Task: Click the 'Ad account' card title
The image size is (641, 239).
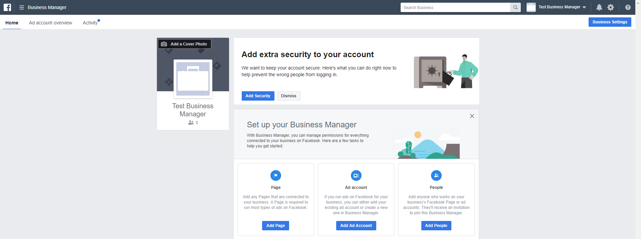Action: (356, 188)
